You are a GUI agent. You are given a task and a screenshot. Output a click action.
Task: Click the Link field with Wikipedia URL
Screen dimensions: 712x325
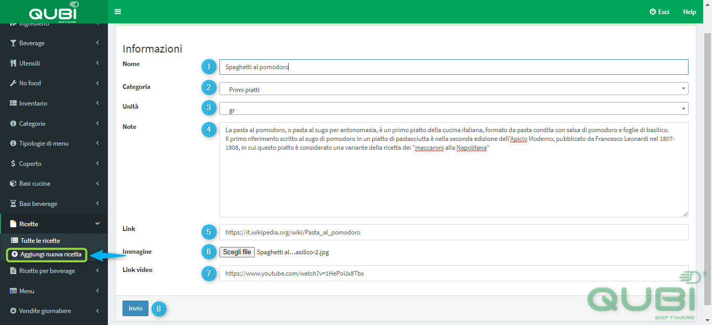453,232
